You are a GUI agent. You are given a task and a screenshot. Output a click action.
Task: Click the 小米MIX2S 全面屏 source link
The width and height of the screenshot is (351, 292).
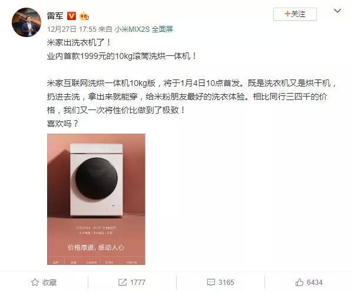click(144, 29)
